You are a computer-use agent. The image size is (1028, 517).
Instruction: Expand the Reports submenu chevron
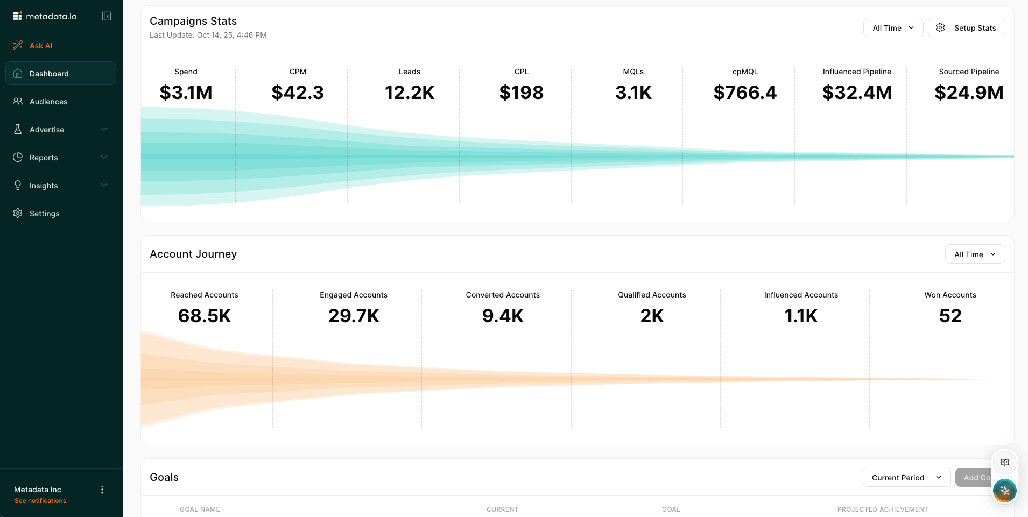pos(104,157)
